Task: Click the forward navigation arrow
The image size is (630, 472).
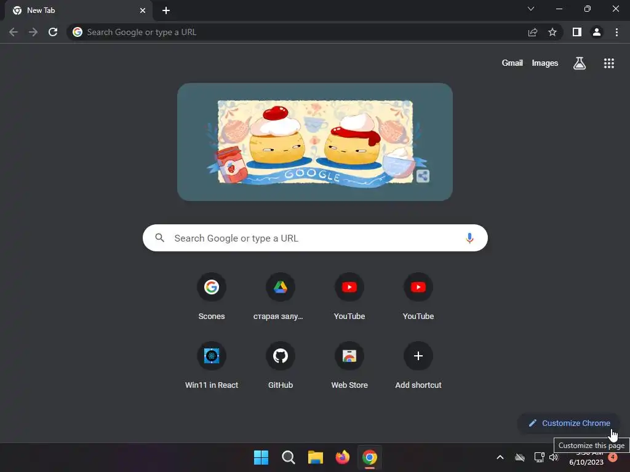Action: pos(33,32)
